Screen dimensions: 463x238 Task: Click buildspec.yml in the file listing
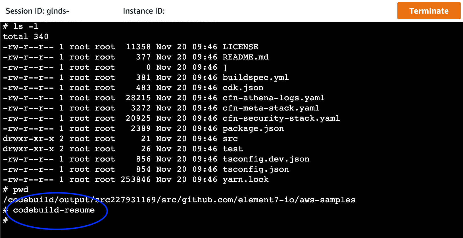pyautogui.click(x=256, y=77)
